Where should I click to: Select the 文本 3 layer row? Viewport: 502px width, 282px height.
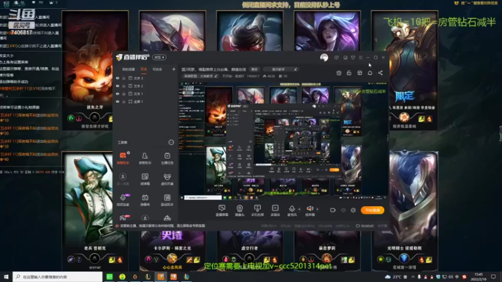pos(146,78)
